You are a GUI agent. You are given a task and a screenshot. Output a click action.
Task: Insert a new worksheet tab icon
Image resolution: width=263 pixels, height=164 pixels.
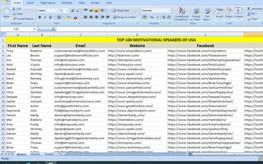[60, 154]
